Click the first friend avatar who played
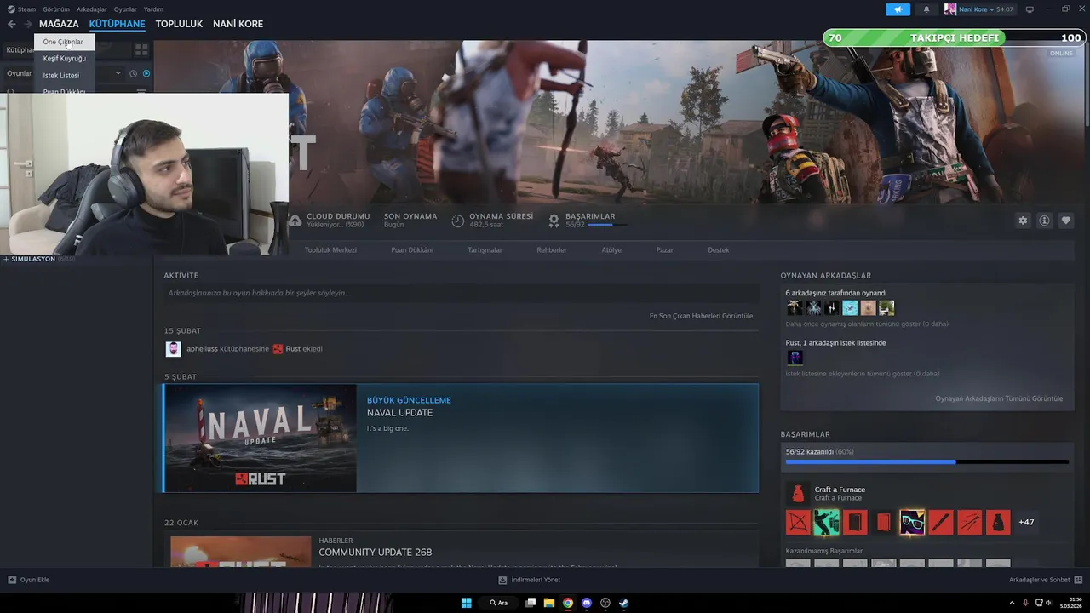 pos(795,308)
